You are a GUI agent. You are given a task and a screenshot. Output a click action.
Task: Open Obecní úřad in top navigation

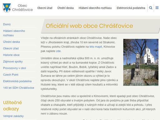pos(45,8)
